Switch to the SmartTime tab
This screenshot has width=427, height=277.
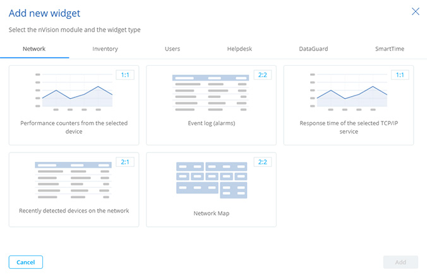point(390,49)
